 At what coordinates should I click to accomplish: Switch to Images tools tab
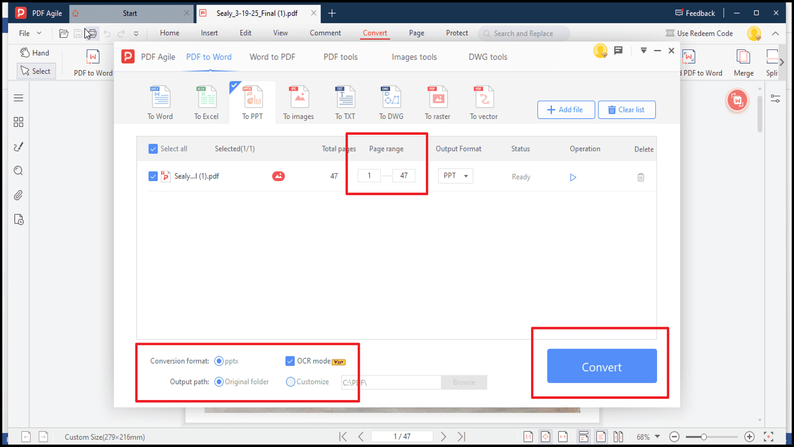(414, 57)
